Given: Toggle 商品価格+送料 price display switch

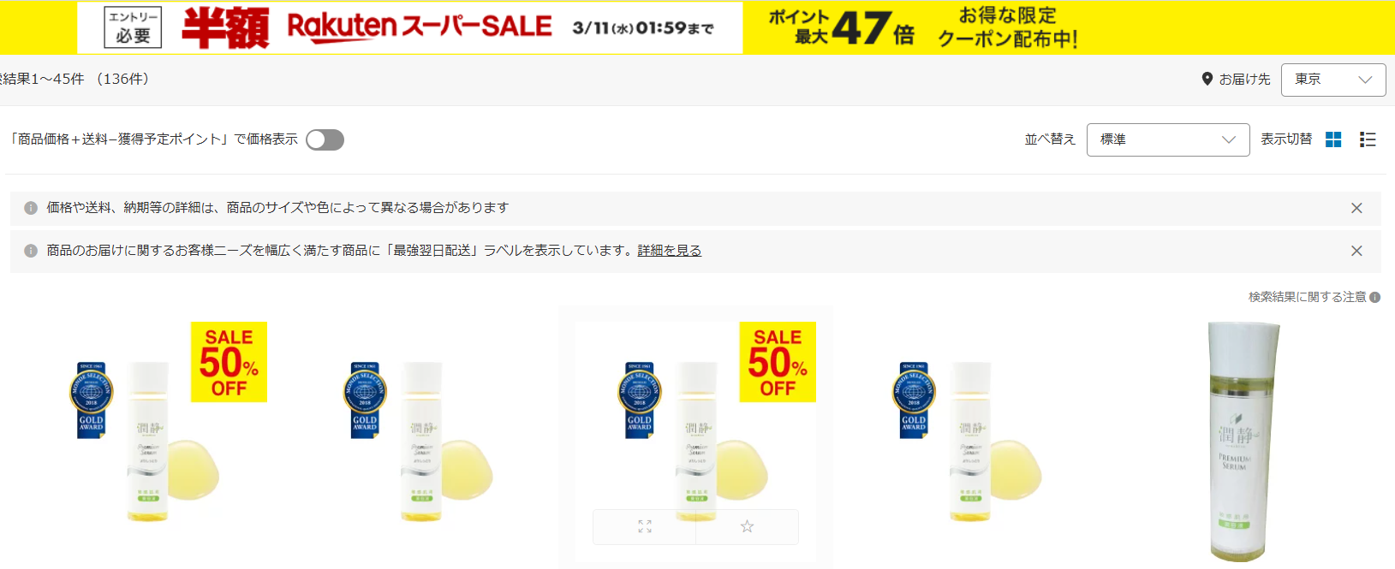Looking at the screenshot, I should pos(325,139).
